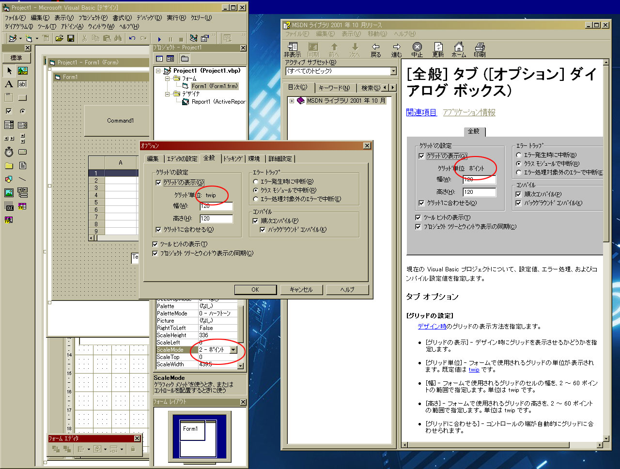Click the MSDN content vertical scrollbar
Image resolution: width=620 pixels, height=469 pixels.
(x=606, y=250)
